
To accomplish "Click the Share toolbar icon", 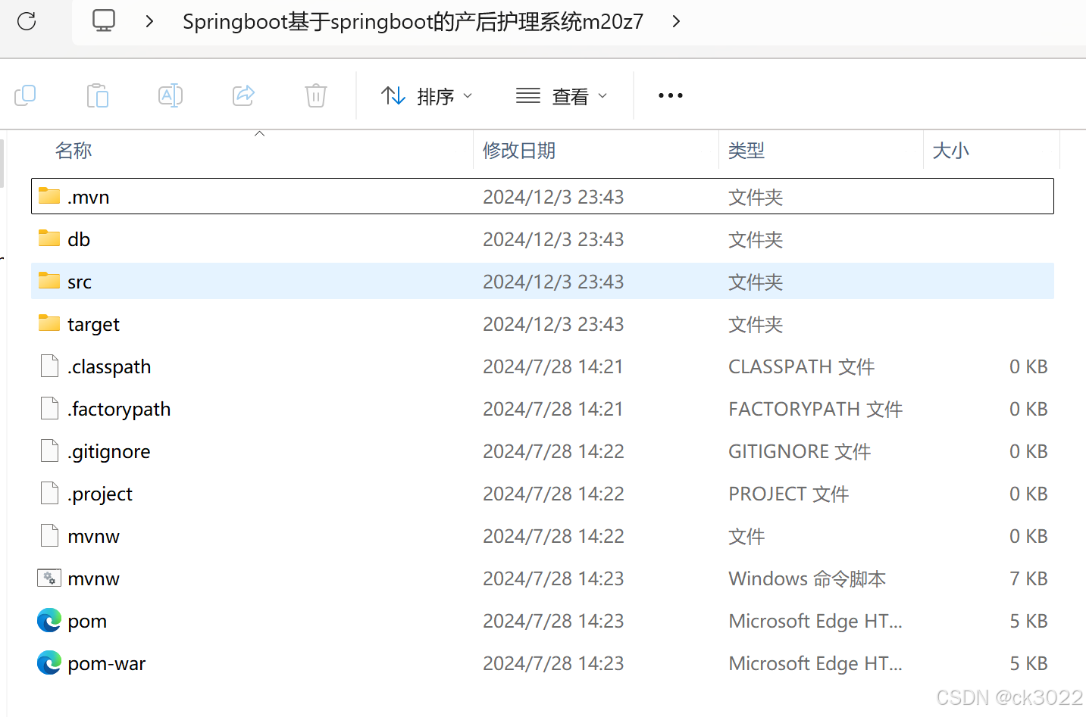I will [243, 95].
